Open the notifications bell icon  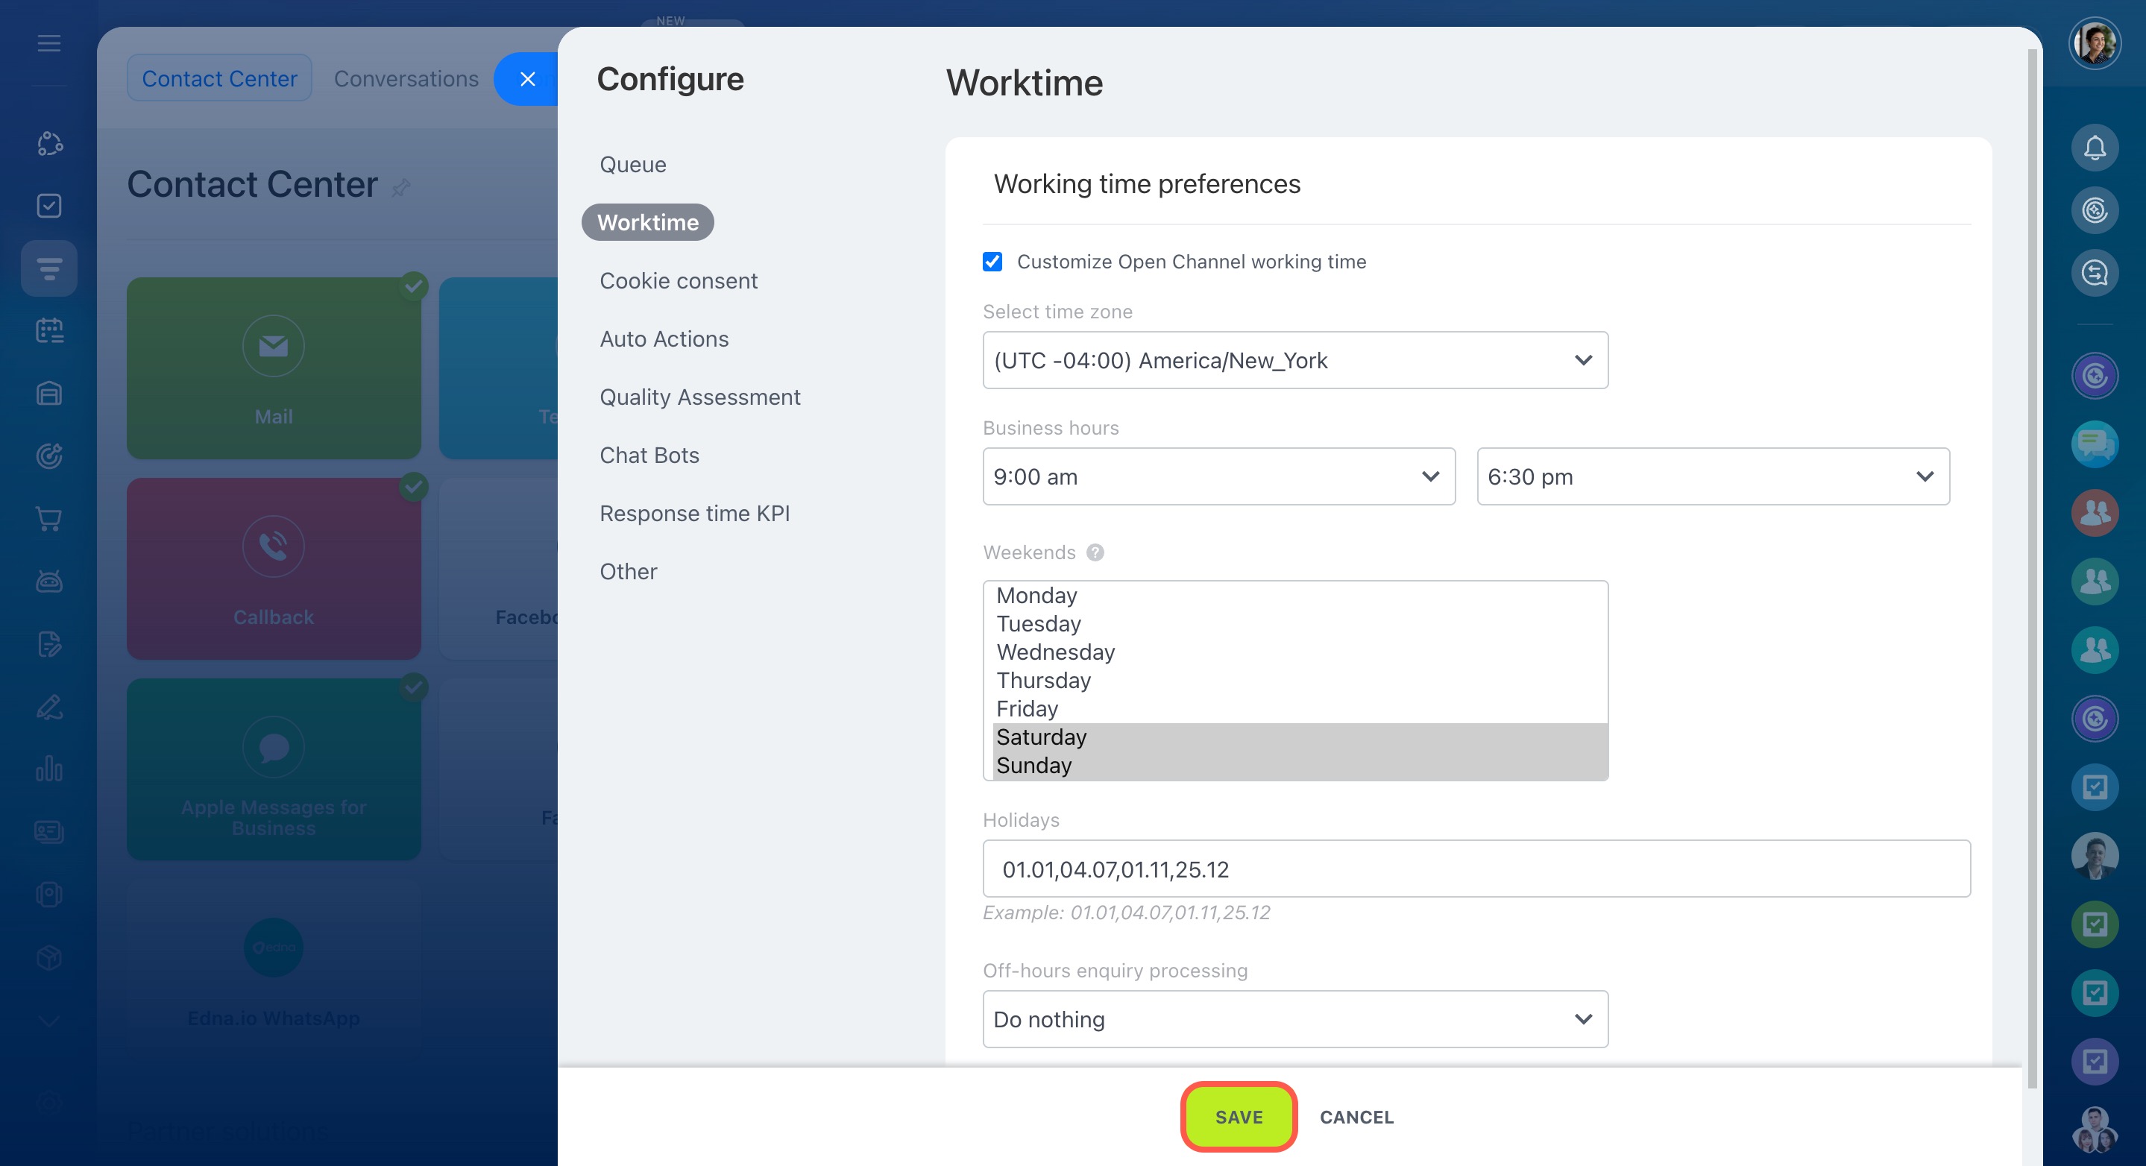(2095, 148)
